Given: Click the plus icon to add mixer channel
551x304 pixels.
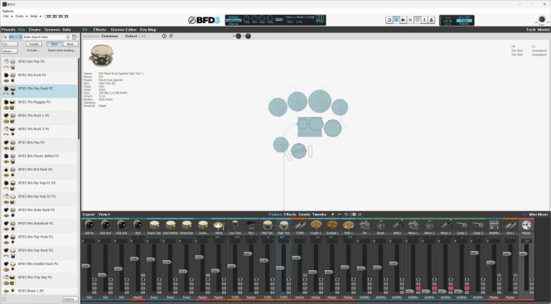Looking at the screenshot, I should (333, 215).
